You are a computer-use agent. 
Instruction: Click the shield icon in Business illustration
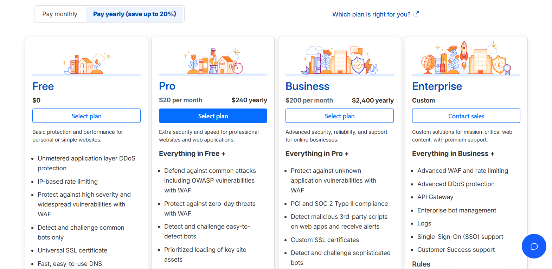357,65
